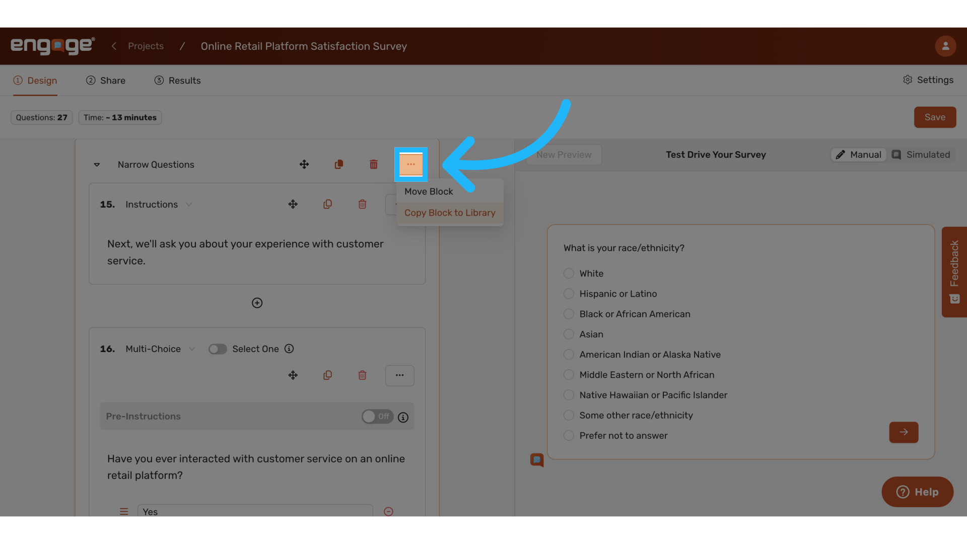Choose the Asian option
Screen dimensions: 967x544
click(x=569, y=334)
